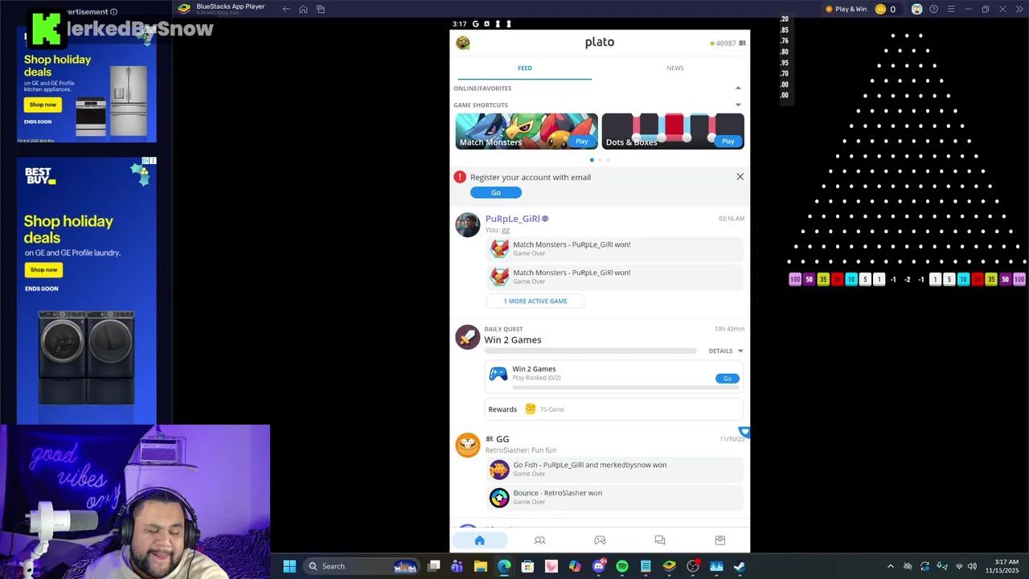Open PuRpLe_GiRl's name link
1029x579 pixels.
(512, 219)
